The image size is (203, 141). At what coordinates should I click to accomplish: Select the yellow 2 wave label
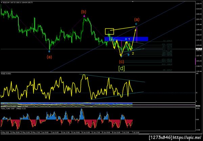133,53
